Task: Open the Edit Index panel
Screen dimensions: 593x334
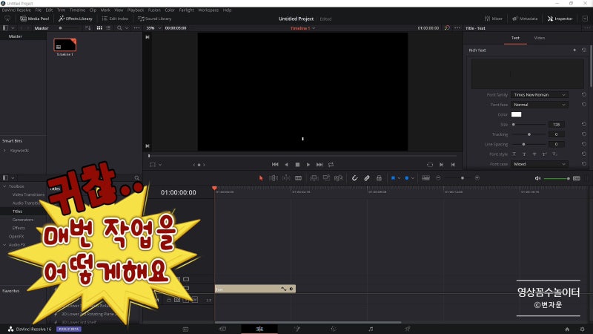Action: click(115, 19)
